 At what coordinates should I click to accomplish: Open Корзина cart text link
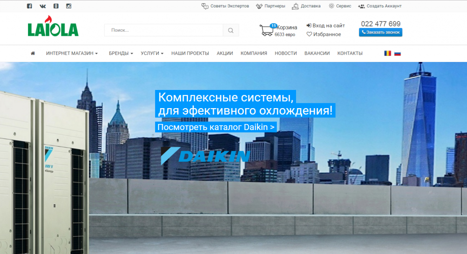(287, 27)
